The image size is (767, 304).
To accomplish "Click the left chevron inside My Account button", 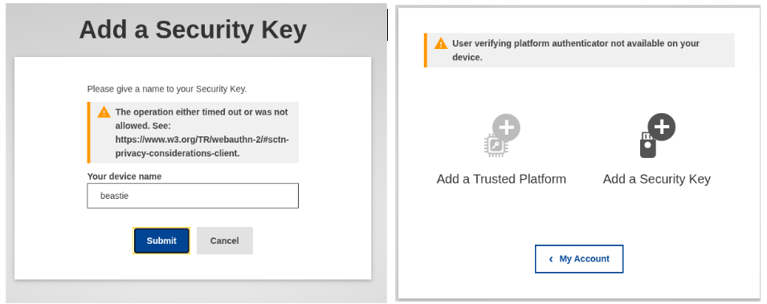I will pyautogui.click(x=551, y=259).
